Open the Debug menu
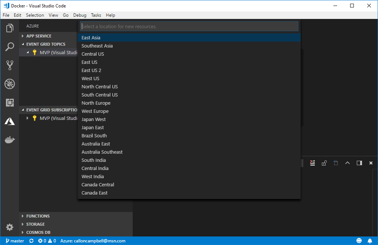 coord(80,15)
